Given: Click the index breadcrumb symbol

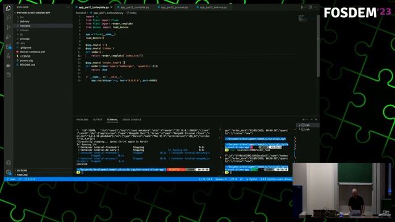Looking at the screenshot, I should click(132, 13).
